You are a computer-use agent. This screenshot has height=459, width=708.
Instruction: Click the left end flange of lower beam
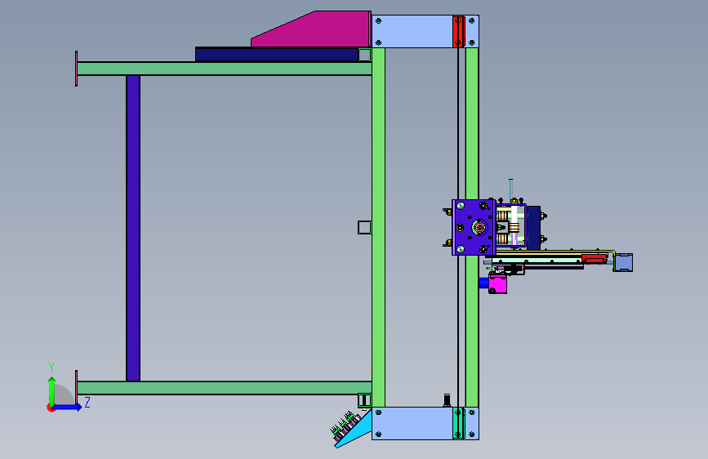tap(76, 388)
